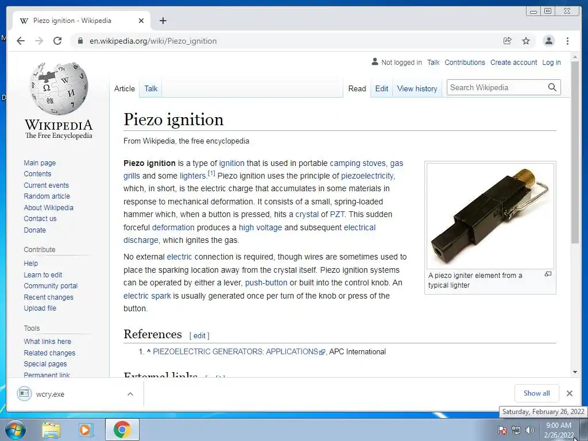The width and height of the screenshot is (588, 441).
Task: Open the Edit tab
Action: point(382,89)
